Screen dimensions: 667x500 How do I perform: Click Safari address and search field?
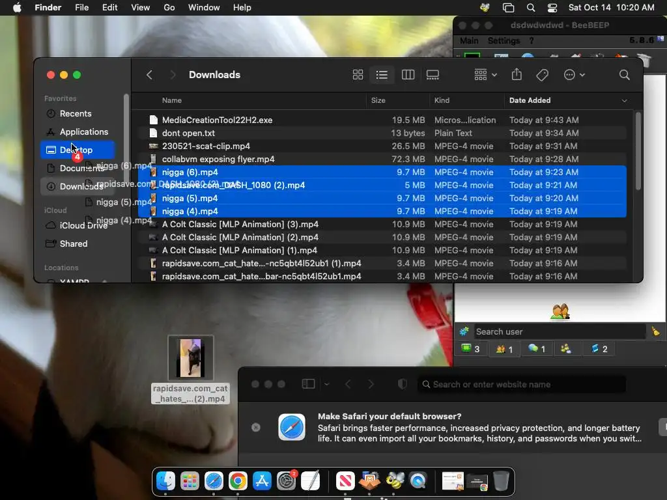coord(522,384)
